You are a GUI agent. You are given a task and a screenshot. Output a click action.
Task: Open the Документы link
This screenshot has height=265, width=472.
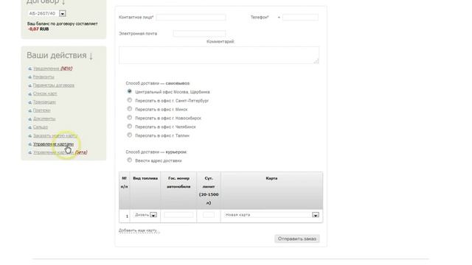[44, 119]
